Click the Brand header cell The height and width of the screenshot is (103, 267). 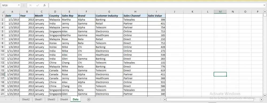coord(86,16)
